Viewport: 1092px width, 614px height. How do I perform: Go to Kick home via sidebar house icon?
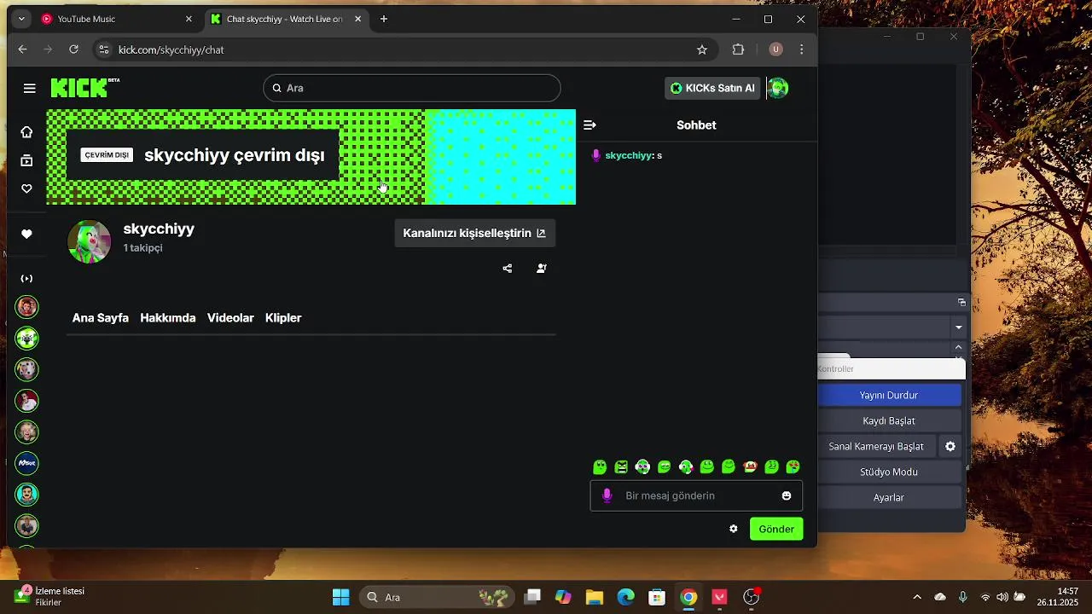pos(27,132)
